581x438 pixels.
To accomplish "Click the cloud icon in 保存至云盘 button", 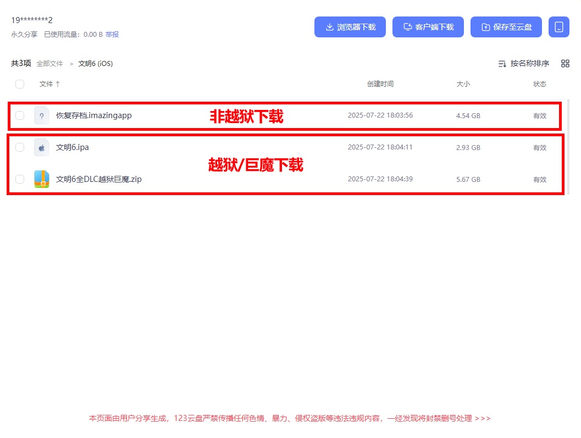I will (485, 26).
